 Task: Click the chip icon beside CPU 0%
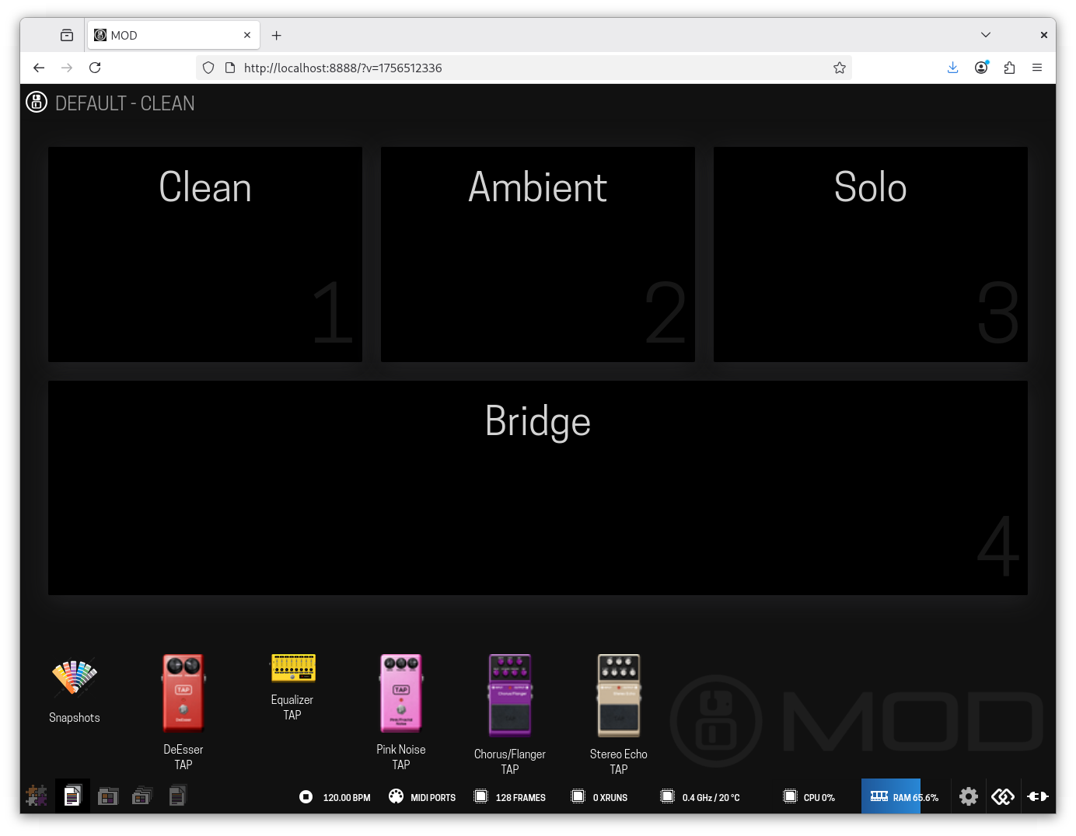(790, 796)
